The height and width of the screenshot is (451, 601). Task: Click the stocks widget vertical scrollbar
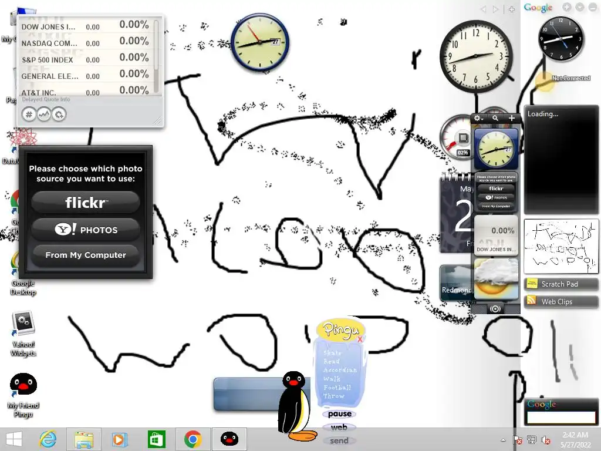coord(156,56)
